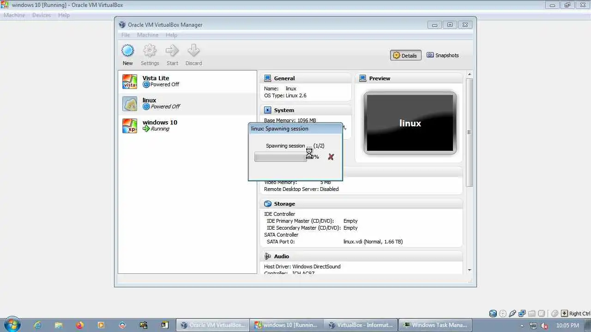Click the linux 2.6 OS icon

[x=130, y=104]
